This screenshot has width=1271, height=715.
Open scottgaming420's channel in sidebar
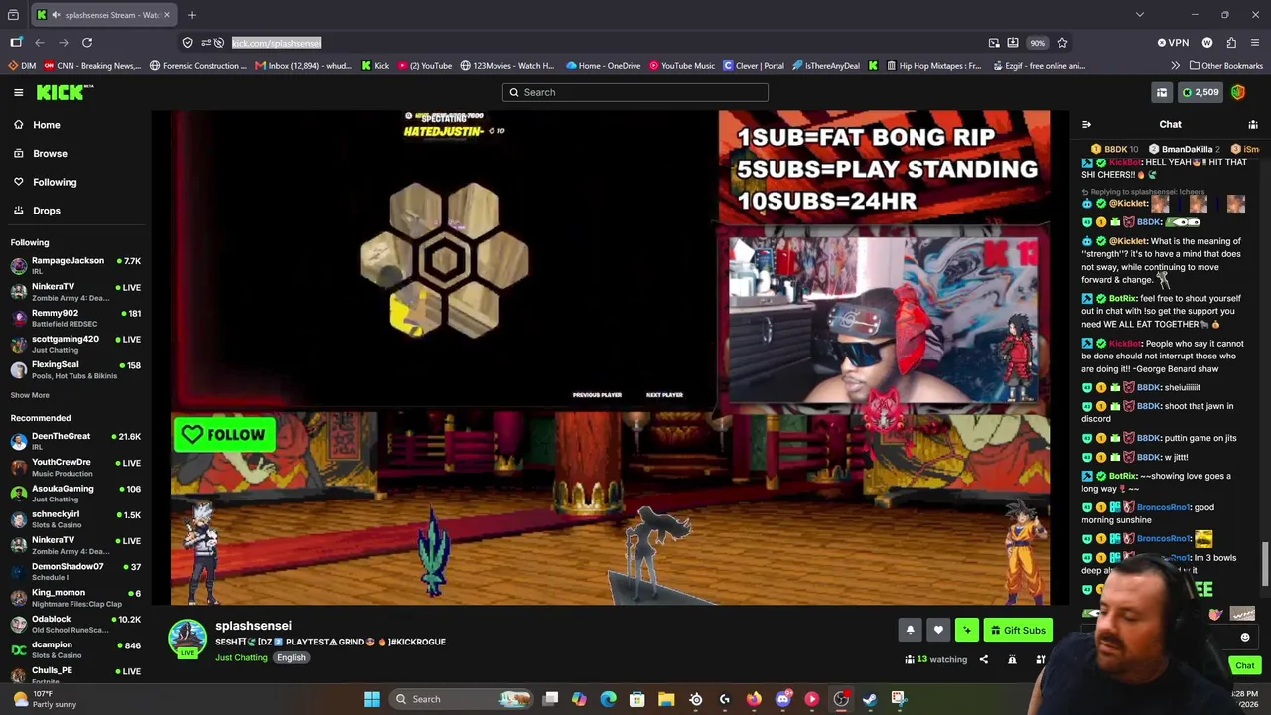(75, 344)
